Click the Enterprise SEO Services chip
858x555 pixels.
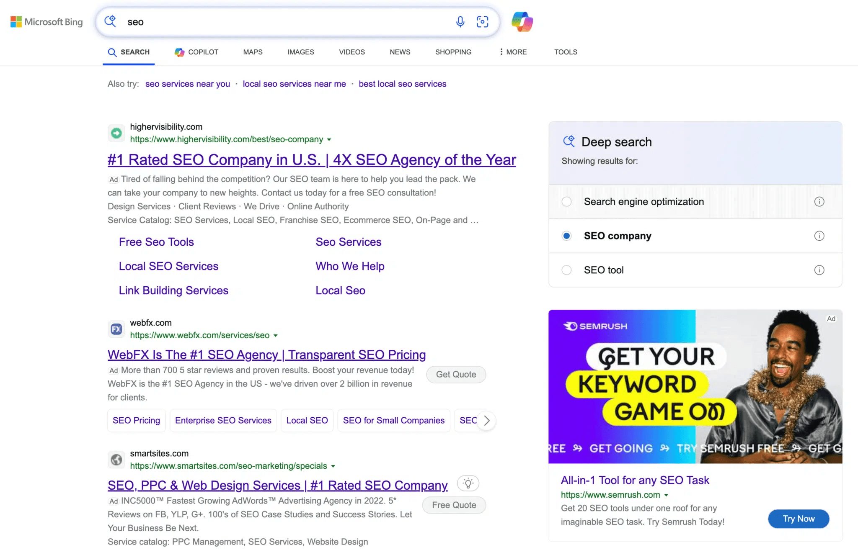pyautogui.click(x=223, y=421)
